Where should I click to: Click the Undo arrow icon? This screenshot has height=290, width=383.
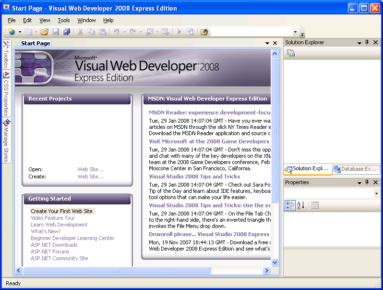coord(117,32)
